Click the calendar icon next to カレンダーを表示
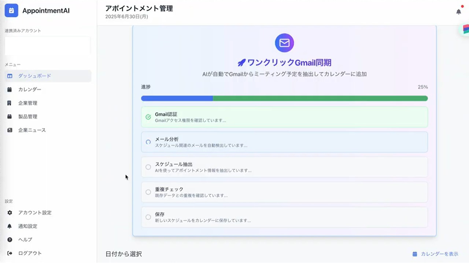The width and height of the screenshot is (469, 263). pyautogui.click(x=415, y=254)
